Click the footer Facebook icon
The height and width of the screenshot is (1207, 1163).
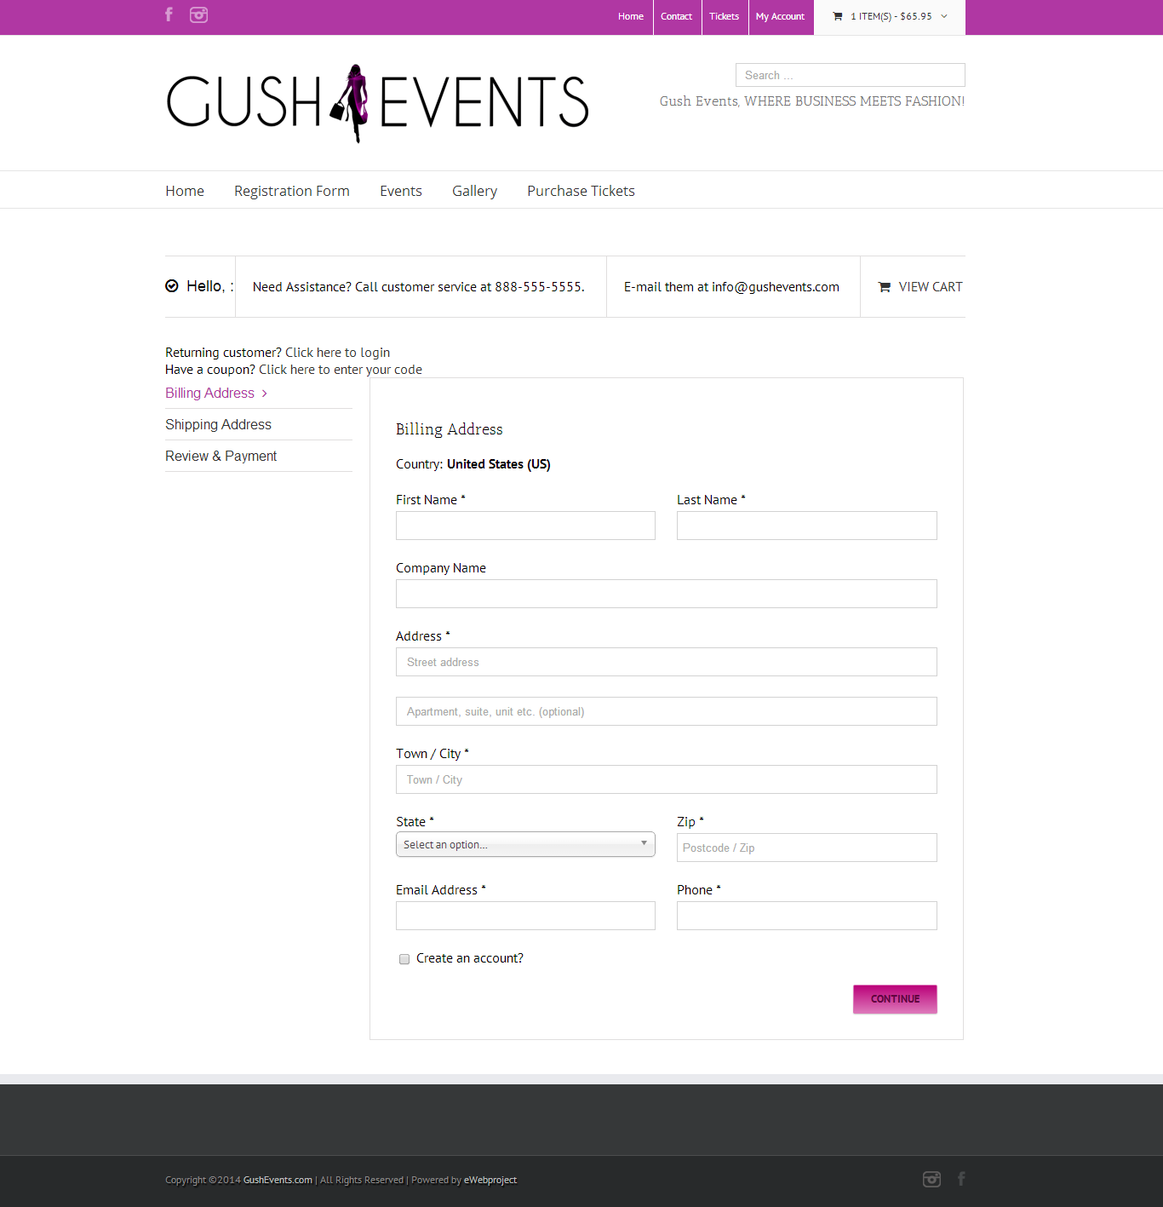point(961,1179)
